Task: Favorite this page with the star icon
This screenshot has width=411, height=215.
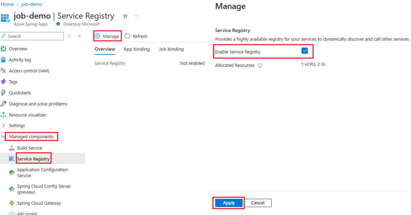Action: click(x=125, y=16)
